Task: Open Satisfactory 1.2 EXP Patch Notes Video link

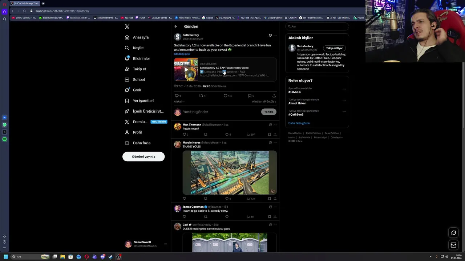Action: click(224, 68)
